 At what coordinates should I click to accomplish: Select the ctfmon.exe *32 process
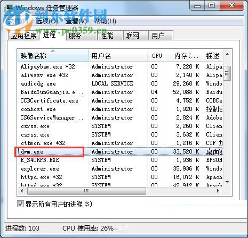tap(120, 143)
